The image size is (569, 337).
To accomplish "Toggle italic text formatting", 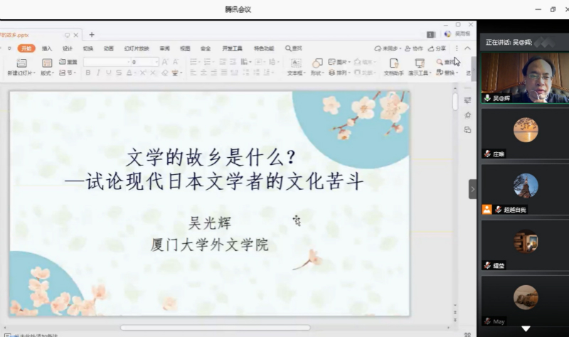I will click(x=98, y=73).
